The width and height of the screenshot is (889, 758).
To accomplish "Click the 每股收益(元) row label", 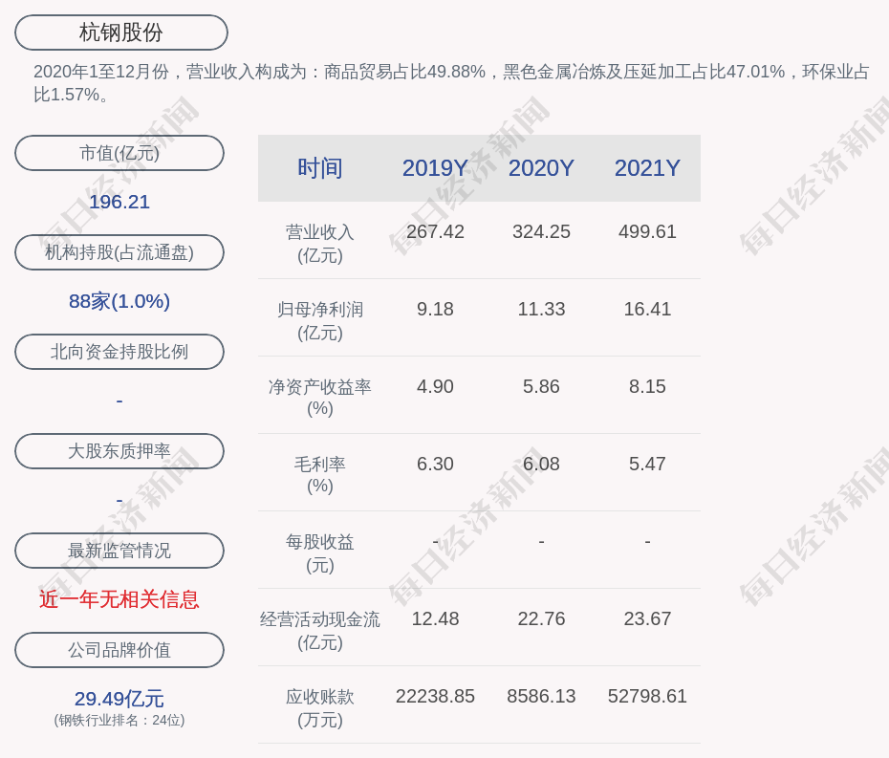I will point(320,553).
